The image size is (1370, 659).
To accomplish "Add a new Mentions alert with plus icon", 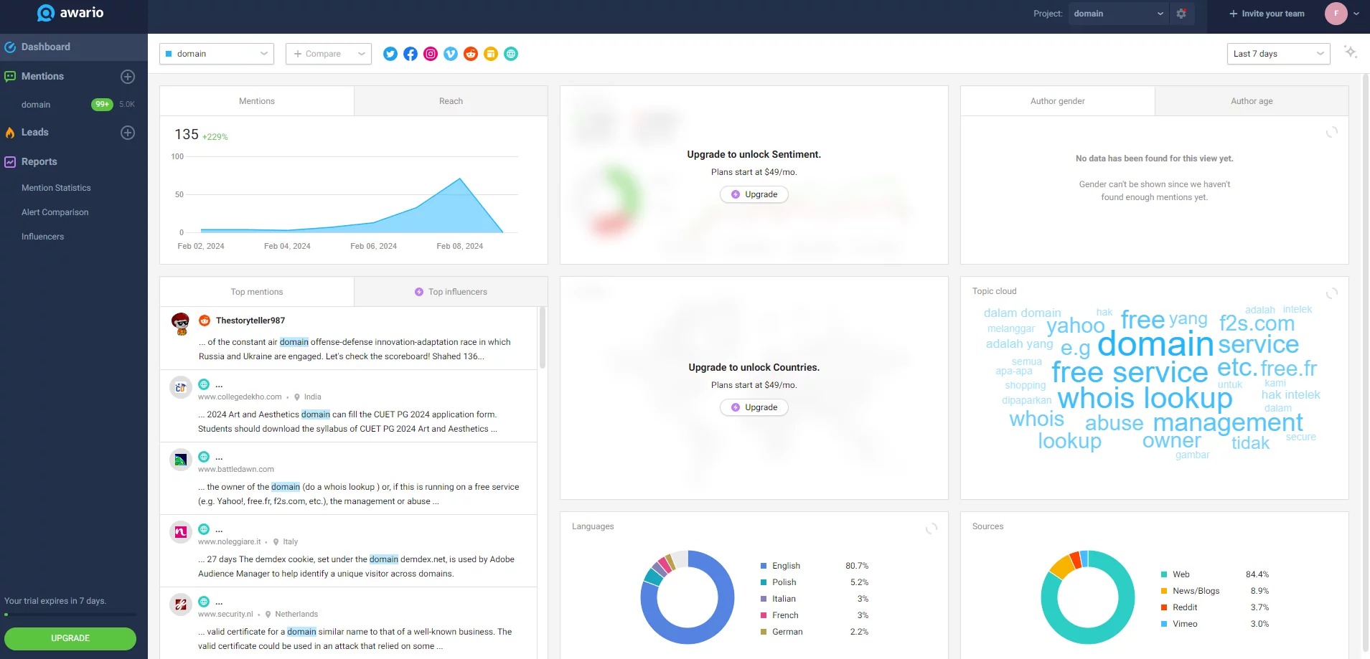I will tap(128, 77).
